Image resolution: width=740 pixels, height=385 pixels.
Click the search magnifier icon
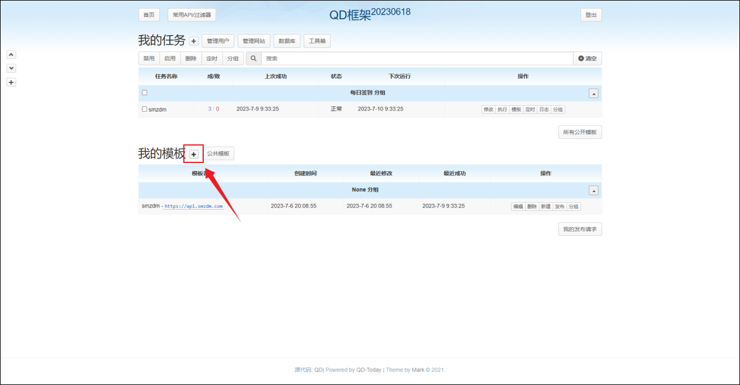point(253,58)
